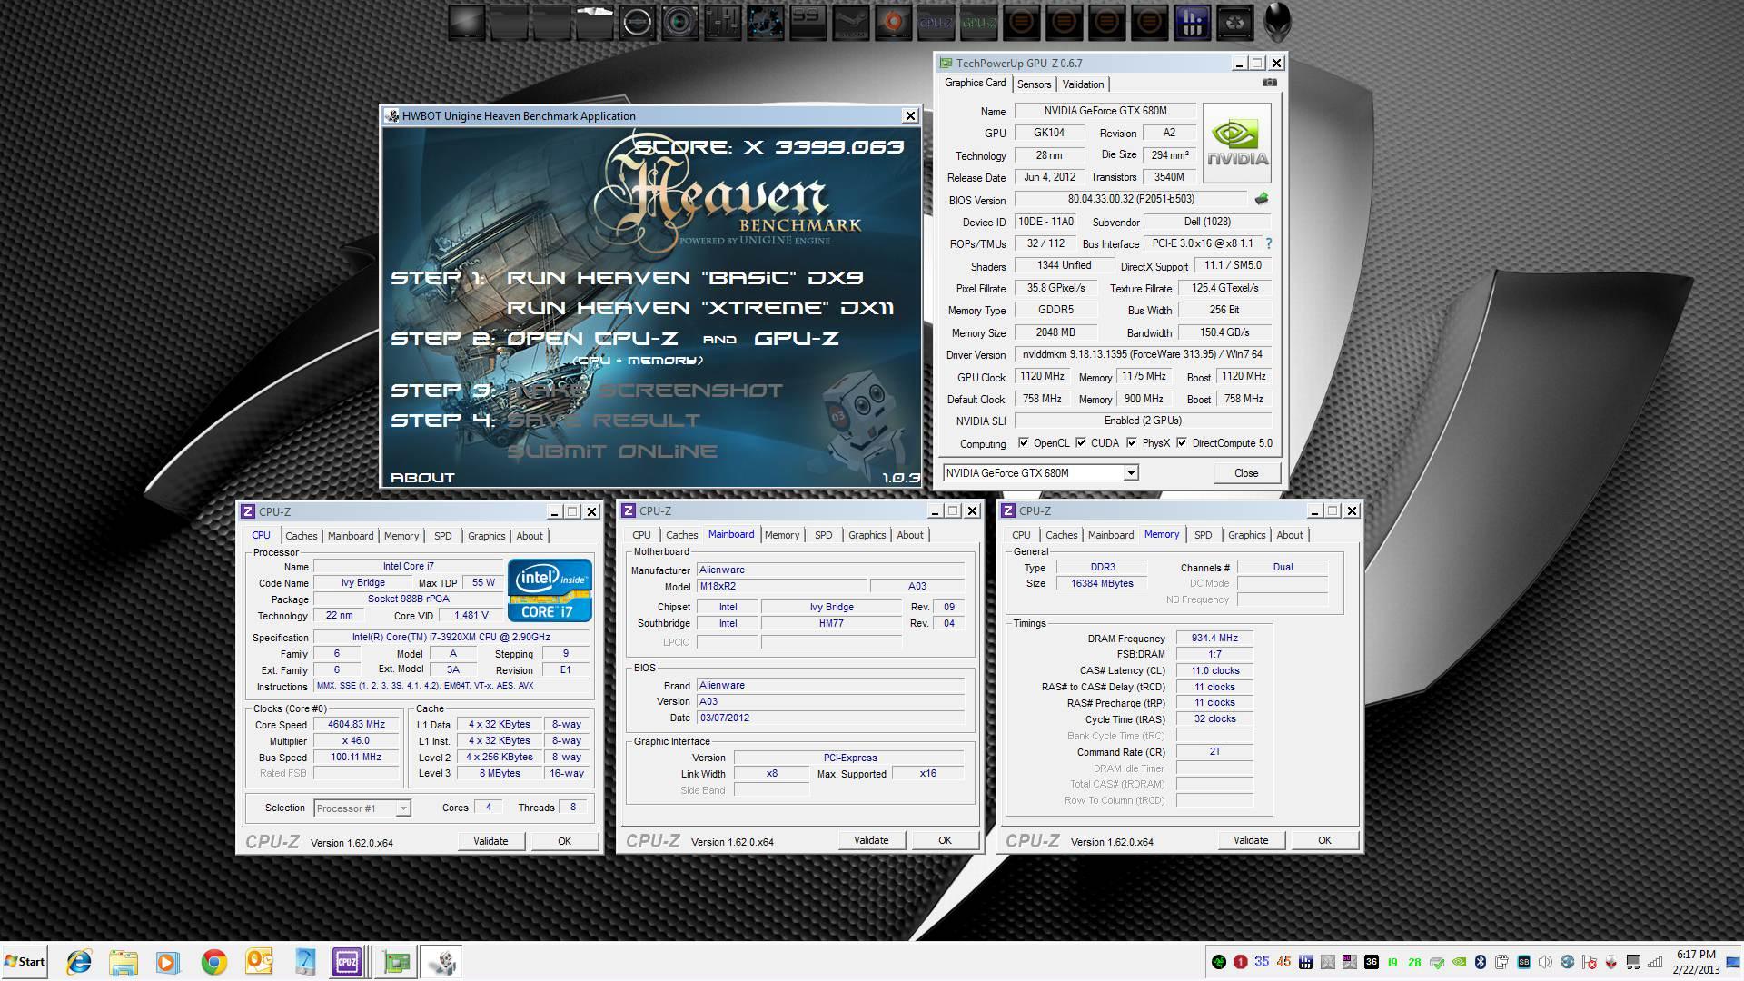Click Validate in the CPU tab window
The image size is (1744, 981).
click(x=490, y=841)
